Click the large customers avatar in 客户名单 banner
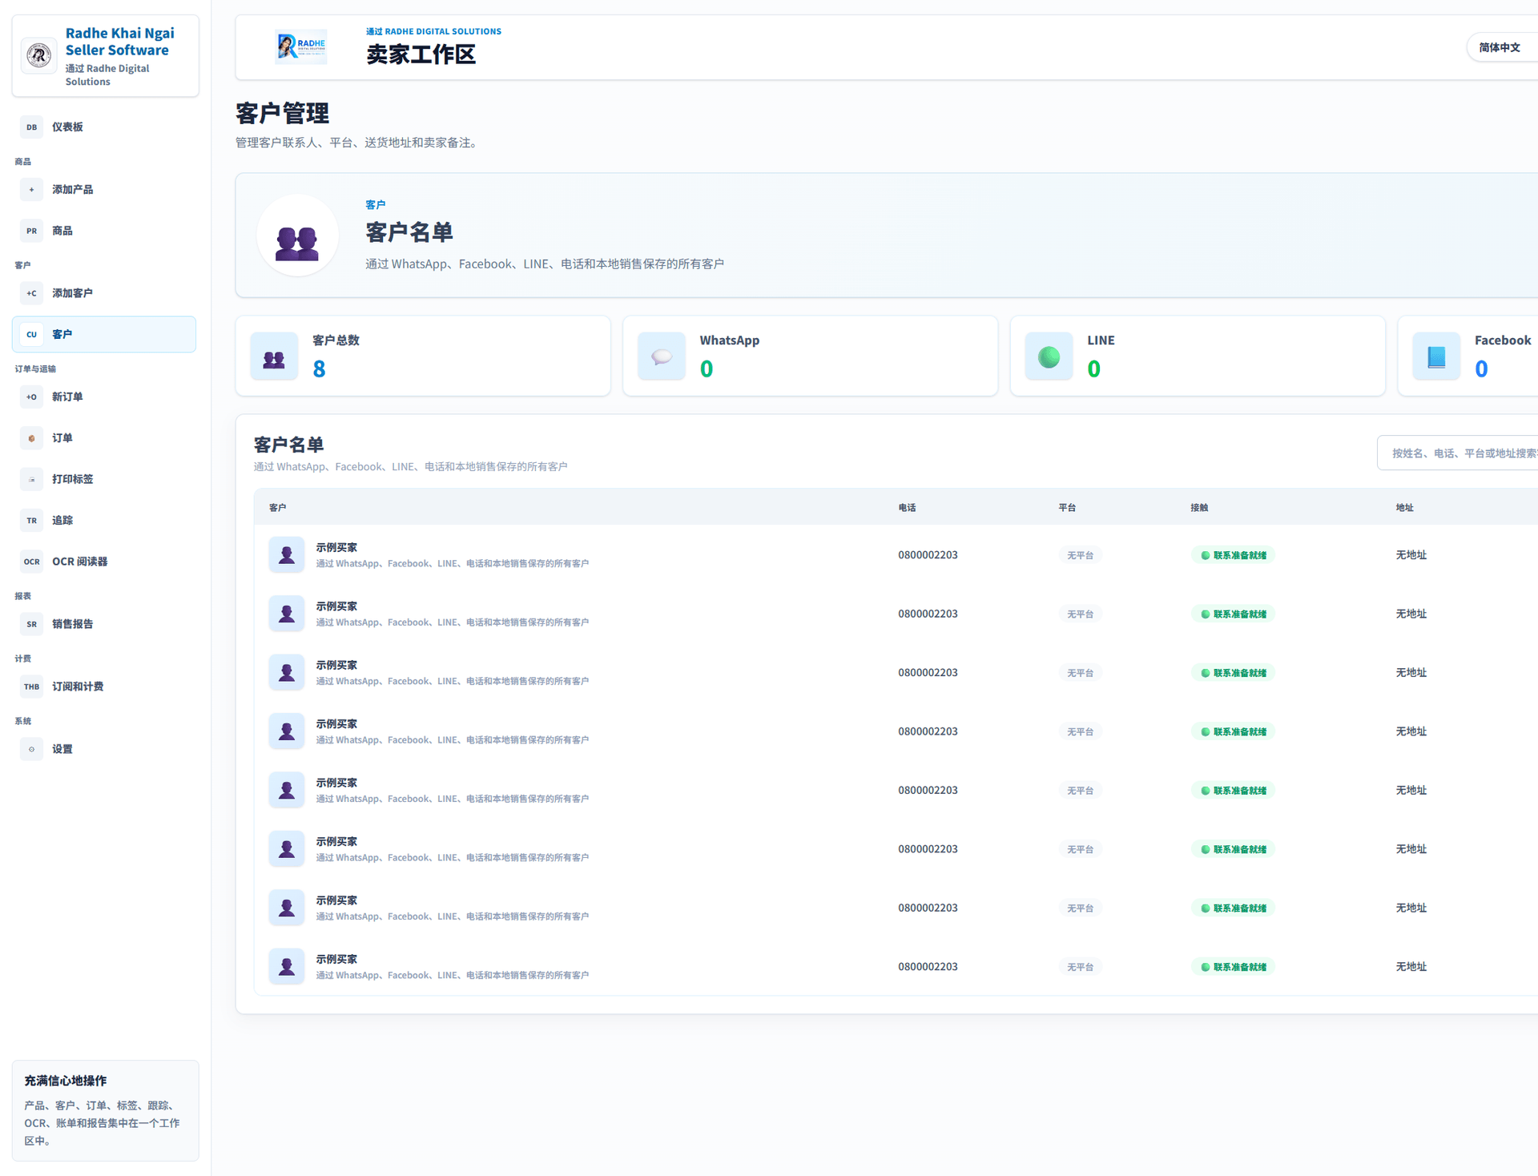The height and width of the screenshot is (1176, 1538). (297, 236)
